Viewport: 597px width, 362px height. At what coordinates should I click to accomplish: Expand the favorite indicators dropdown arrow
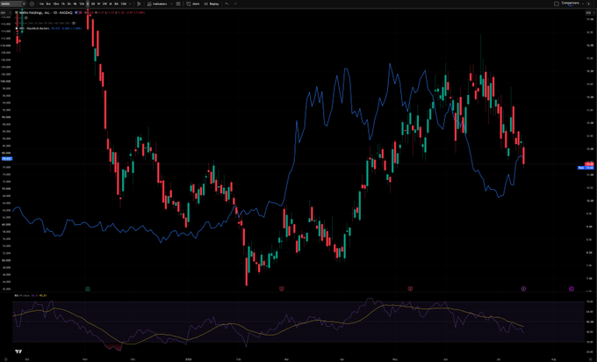[x=171, y=4]
